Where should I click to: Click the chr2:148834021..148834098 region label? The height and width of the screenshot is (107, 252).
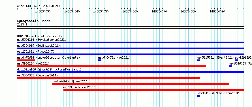pos(38,6)
